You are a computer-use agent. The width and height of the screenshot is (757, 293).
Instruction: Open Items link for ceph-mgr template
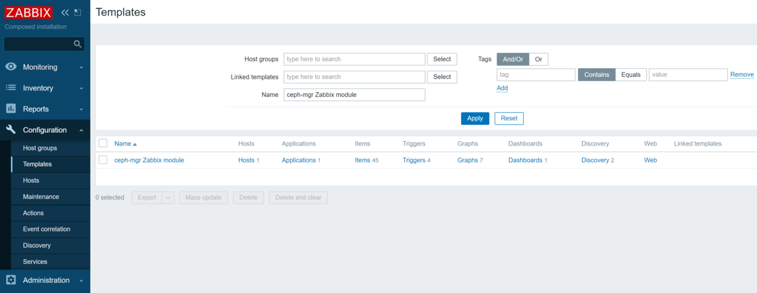tap(362, 160)
